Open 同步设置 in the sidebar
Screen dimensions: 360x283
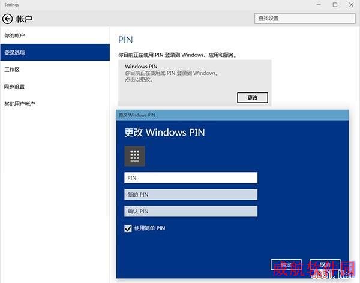pyautogui.click(x=55, y=86)
